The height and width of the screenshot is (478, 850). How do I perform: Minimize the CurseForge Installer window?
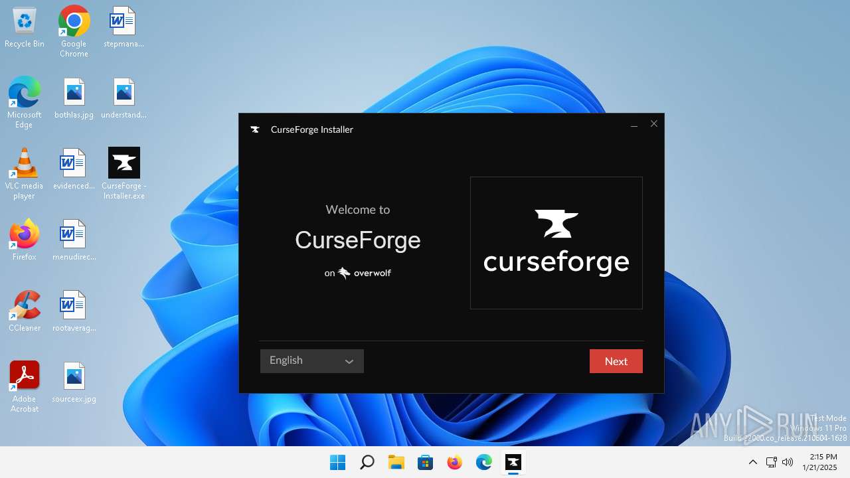(634, 125)
